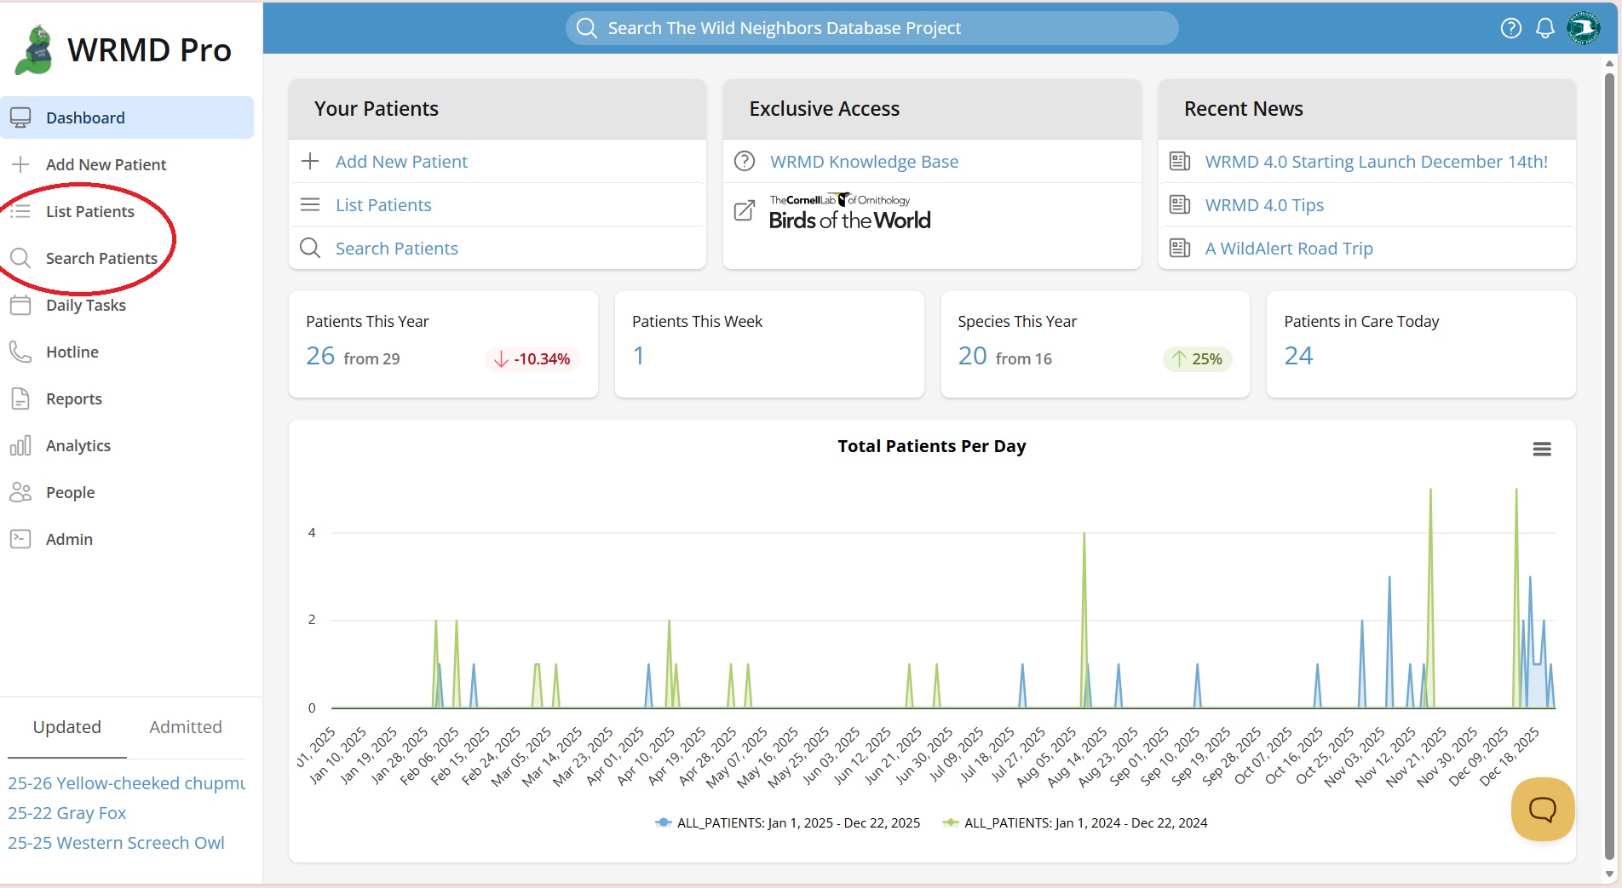Switch to the Updated tab
The width and height of the screenshot is (1622, 888).
[67, 727]
